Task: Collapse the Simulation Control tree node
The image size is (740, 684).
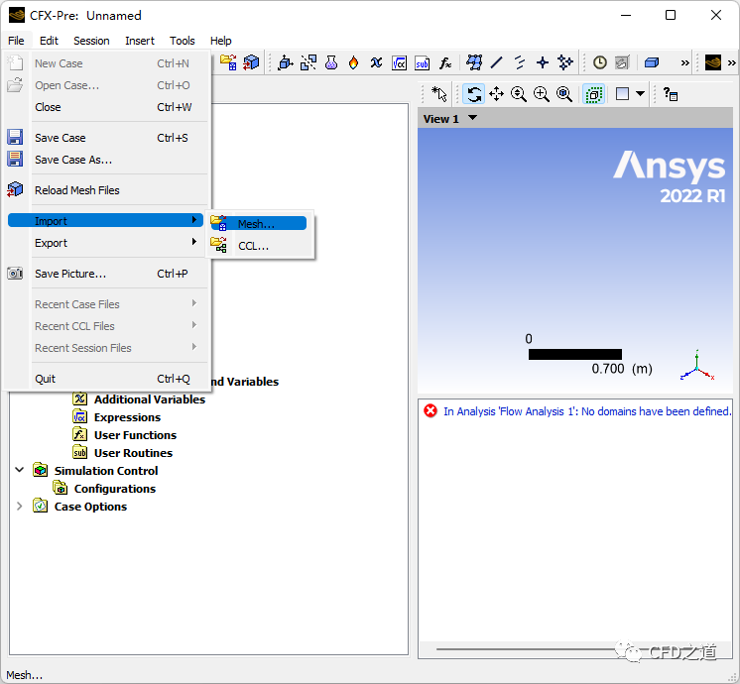Action: [x=20, y=470]
